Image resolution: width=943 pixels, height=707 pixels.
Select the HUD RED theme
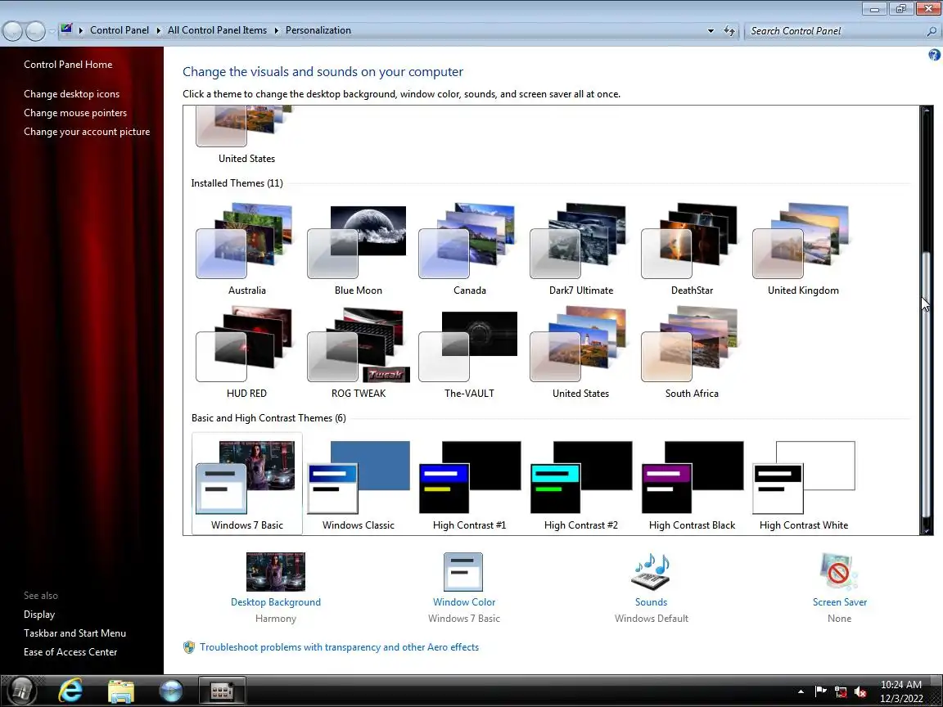click(246, 353)
